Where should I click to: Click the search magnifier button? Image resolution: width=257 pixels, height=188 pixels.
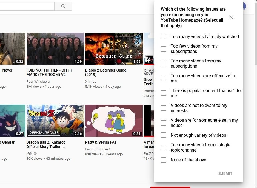coord(63,6)
